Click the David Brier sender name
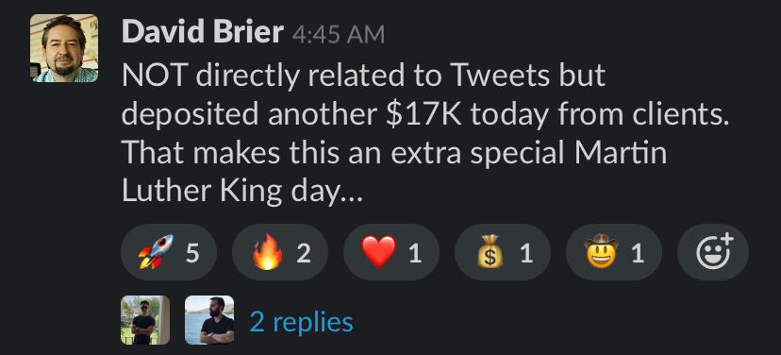 click(x=202, y=33)
